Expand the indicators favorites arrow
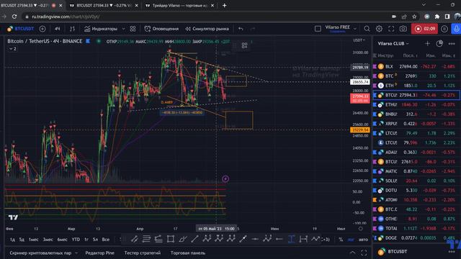The image size is (461, 259). pyautogui.click(x=123, y=29)
